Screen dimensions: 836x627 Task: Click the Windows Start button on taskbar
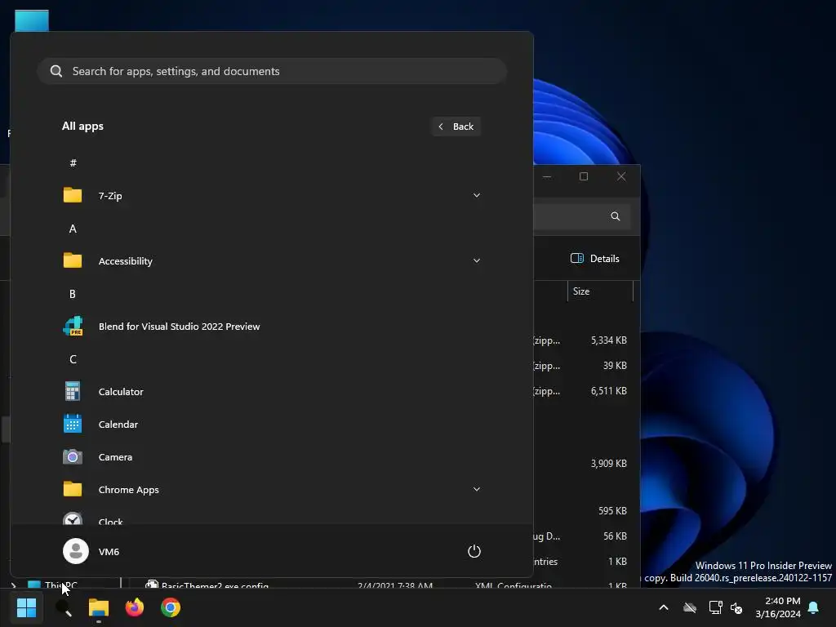[x=27, y=607]
